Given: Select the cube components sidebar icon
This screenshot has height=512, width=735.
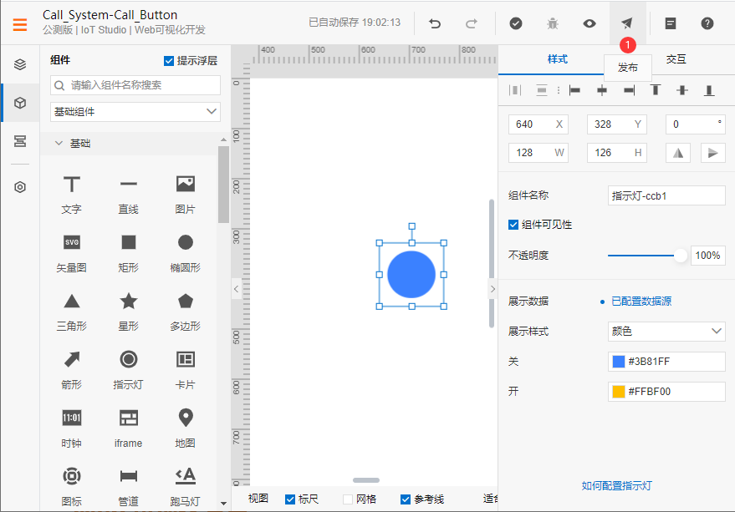Looking at the screenshot, I should click(20, 103).
